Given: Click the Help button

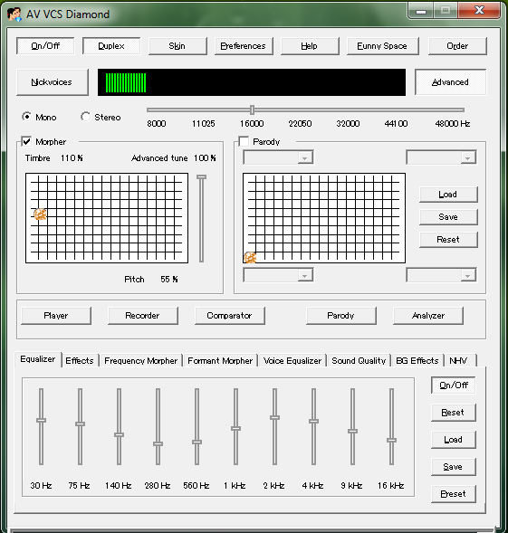Looking at the screenshot, I should (310, 46).
